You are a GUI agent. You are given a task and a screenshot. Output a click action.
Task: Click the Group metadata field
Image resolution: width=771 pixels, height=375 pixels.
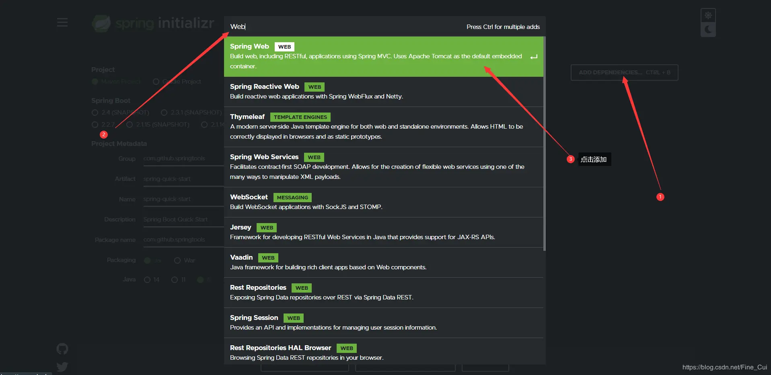point(183,159)
